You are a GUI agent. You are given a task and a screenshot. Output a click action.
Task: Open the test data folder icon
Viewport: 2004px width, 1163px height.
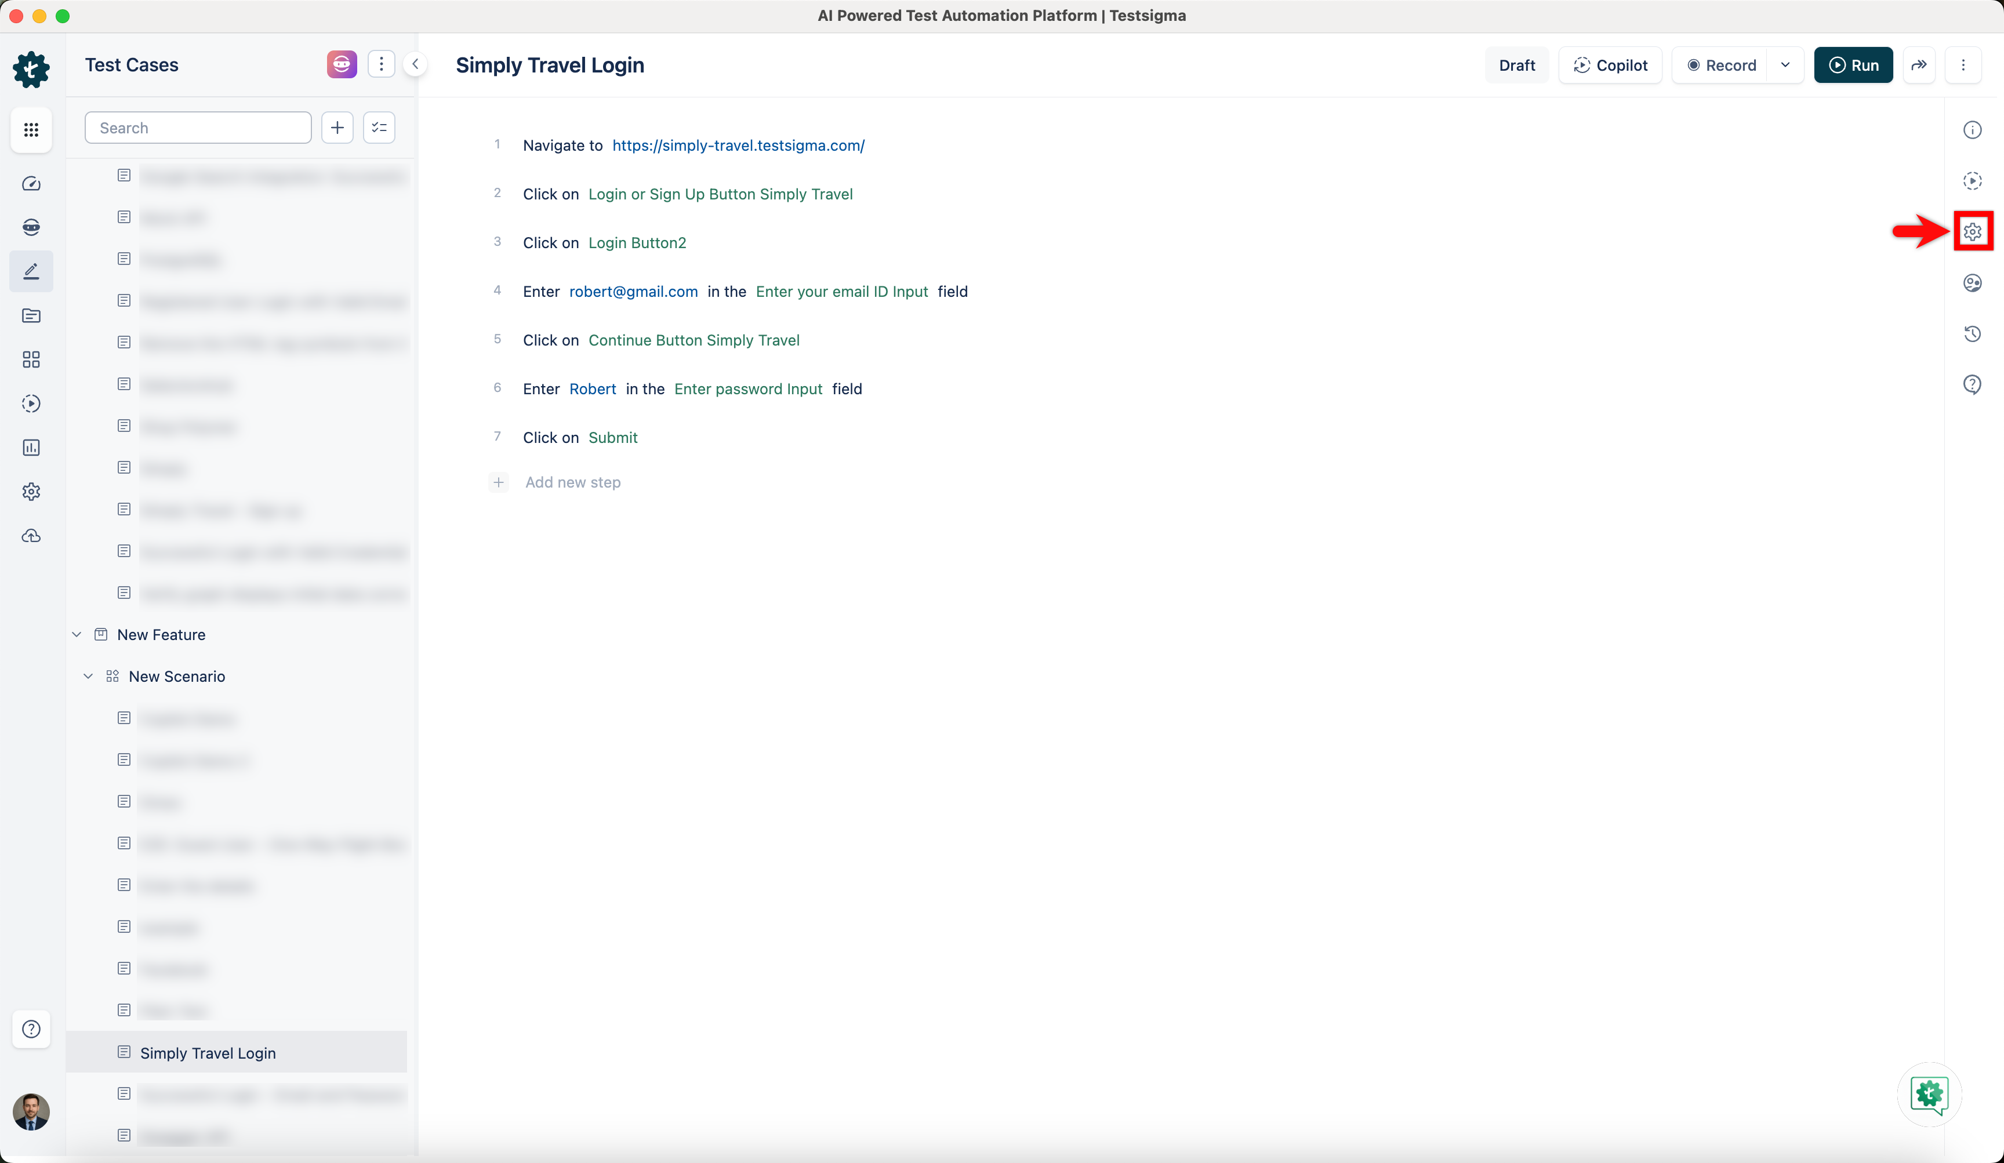(x=31, y=315)
